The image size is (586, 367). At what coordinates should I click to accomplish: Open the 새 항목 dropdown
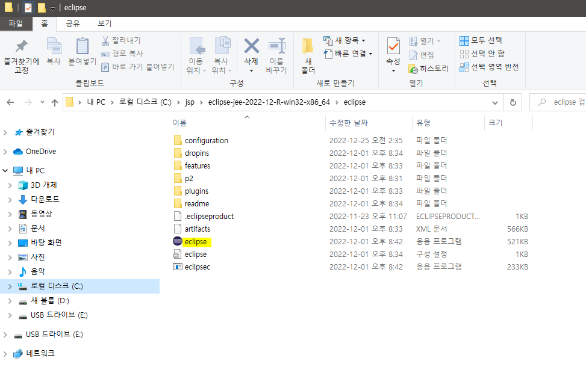[344, 40]
